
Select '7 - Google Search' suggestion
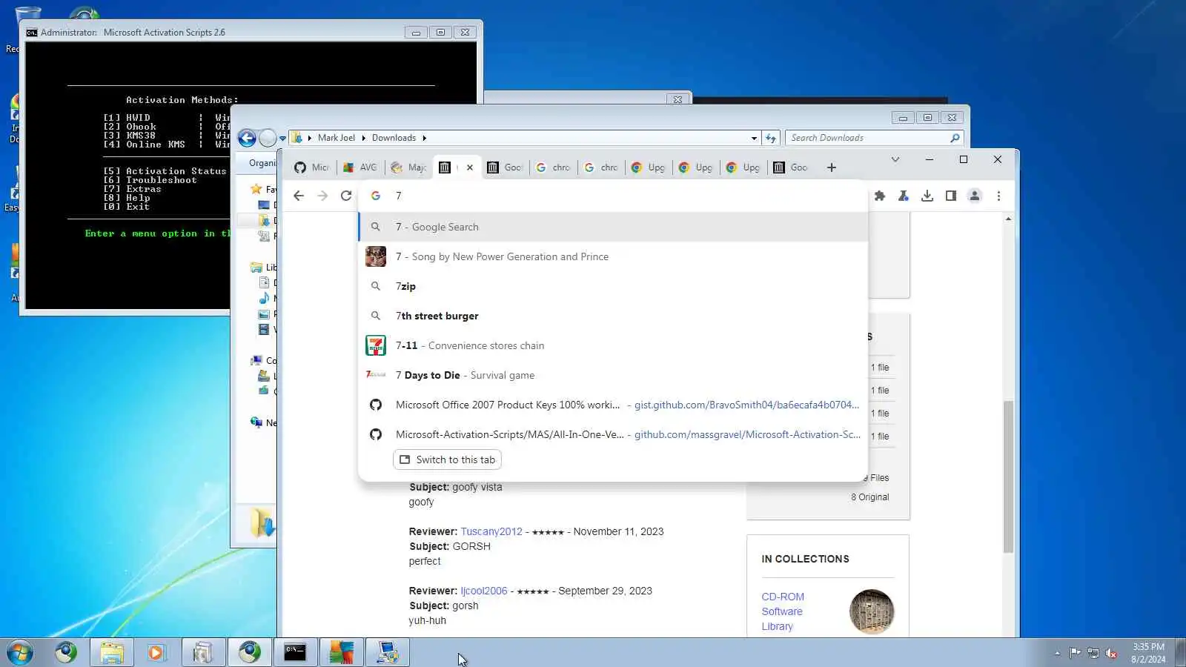[613, 227]
